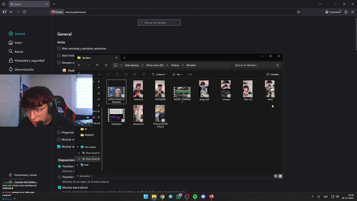Open the Firefox extensions puzzle icon
The width and height of the screenshot is (357, 201).
[346, 12]
